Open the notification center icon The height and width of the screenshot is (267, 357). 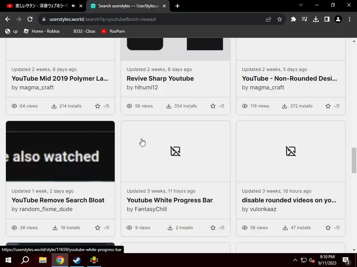(x=346, y=260)
